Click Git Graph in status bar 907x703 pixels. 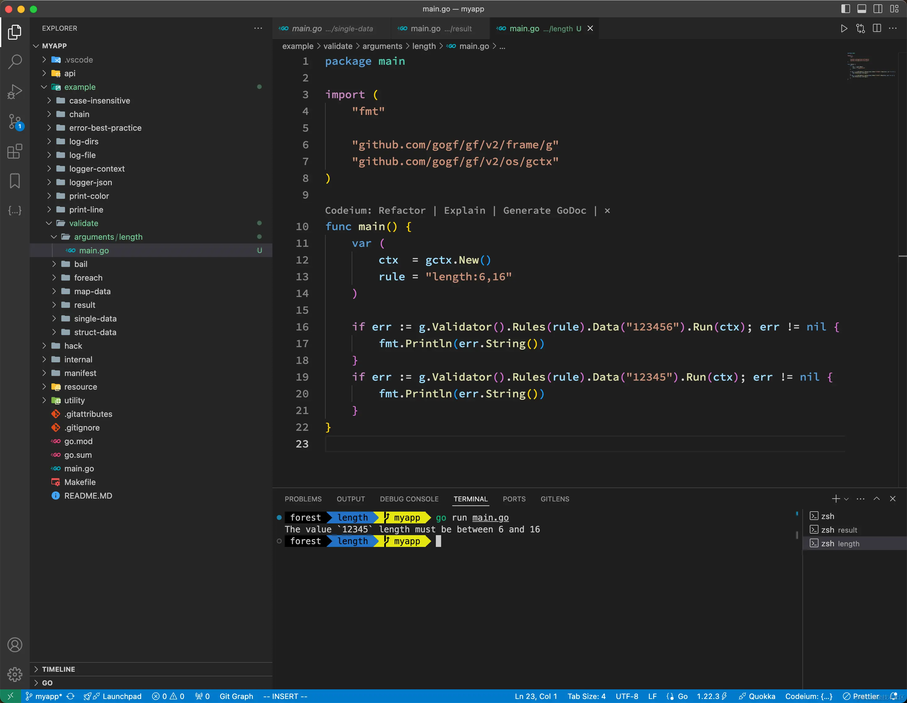coord(236,696)
